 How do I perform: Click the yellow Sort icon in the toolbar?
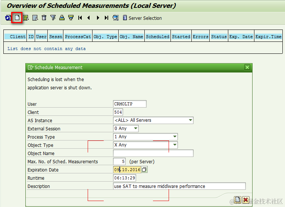coord(71,18)
